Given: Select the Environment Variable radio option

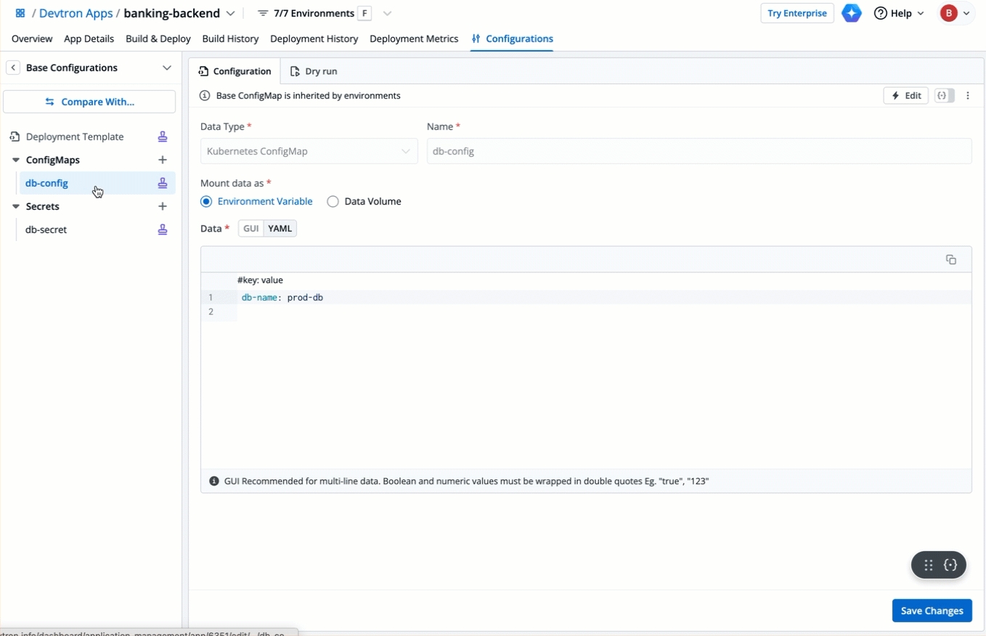Looking at the screenshot, I should click(206, 202).
